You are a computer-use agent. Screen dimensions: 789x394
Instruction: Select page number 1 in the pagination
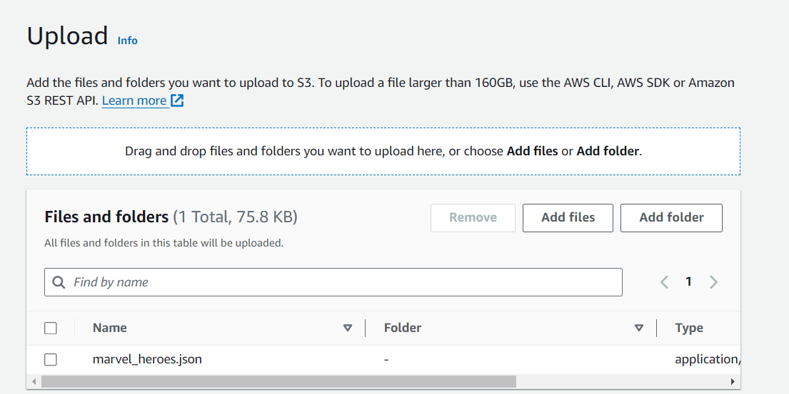pyautogui.click(x=688, y=282)
